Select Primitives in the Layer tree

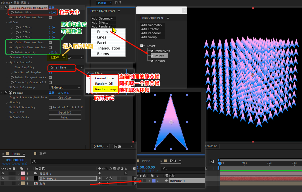tap(162, 51)
